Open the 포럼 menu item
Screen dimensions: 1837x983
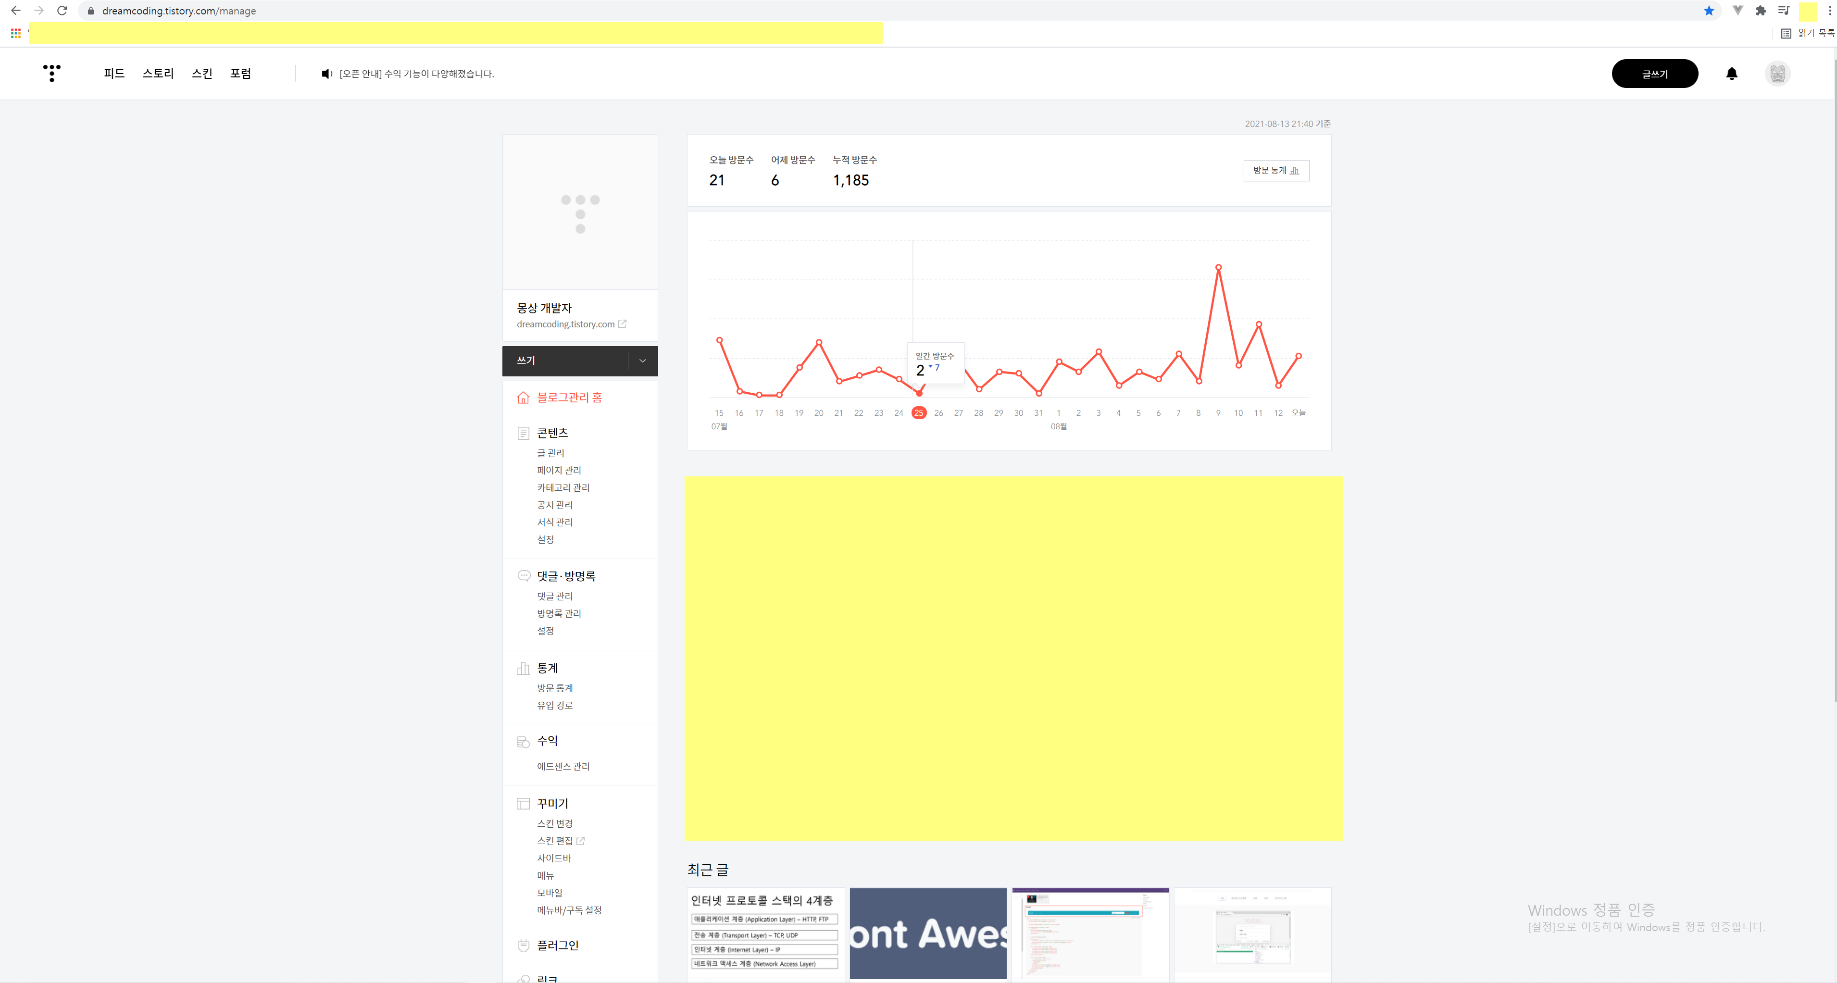pyautogui.click(x=240, y=74)
